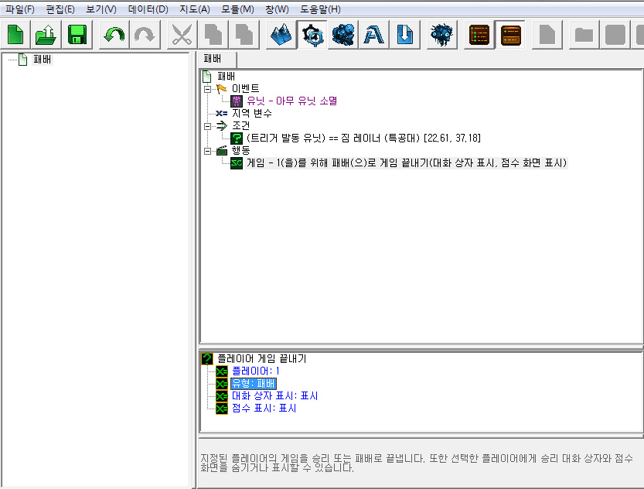This screenshot has width=644, height=489.
Task: Open the 편집(E) menu
Action: point(60,9)
